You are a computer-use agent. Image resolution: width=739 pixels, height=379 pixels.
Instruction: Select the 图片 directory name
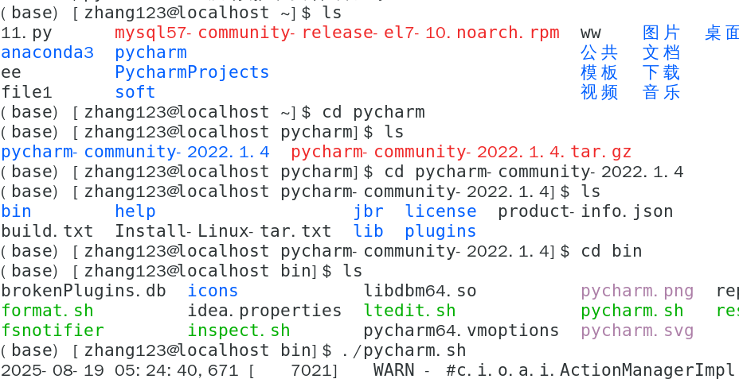661,33
